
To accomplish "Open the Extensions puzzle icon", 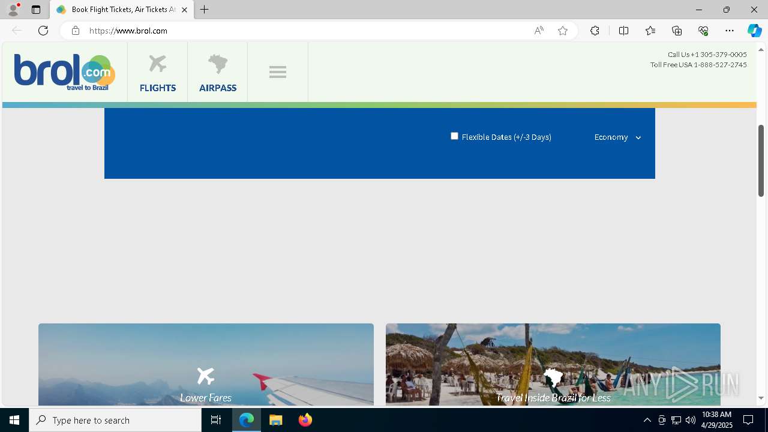I will coord(595,31).
